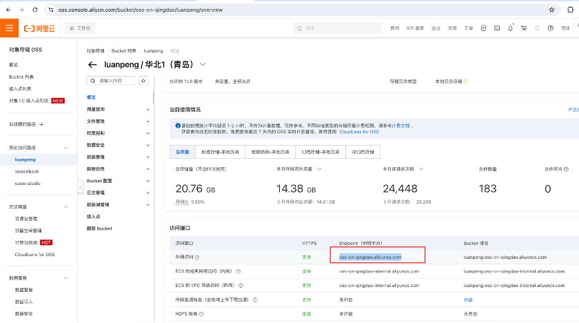Open the 工作台 home button
The width and height of the screenshot is (579, 323).
tap(80, 28)
